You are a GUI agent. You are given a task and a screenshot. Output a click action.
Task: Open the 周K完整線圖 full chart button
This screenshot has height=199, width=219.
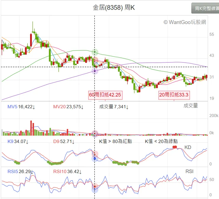pos(205,9)
